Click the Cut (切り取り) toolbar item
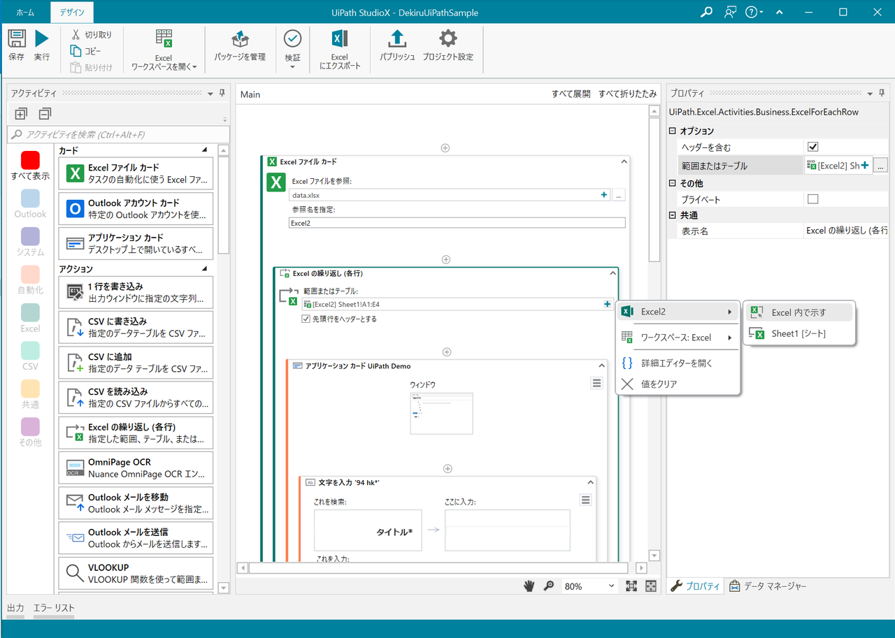The width and height of the screenshot is (895, 638). click(91, 34)
